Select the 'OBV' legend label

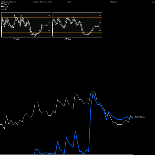click(5, 9)
